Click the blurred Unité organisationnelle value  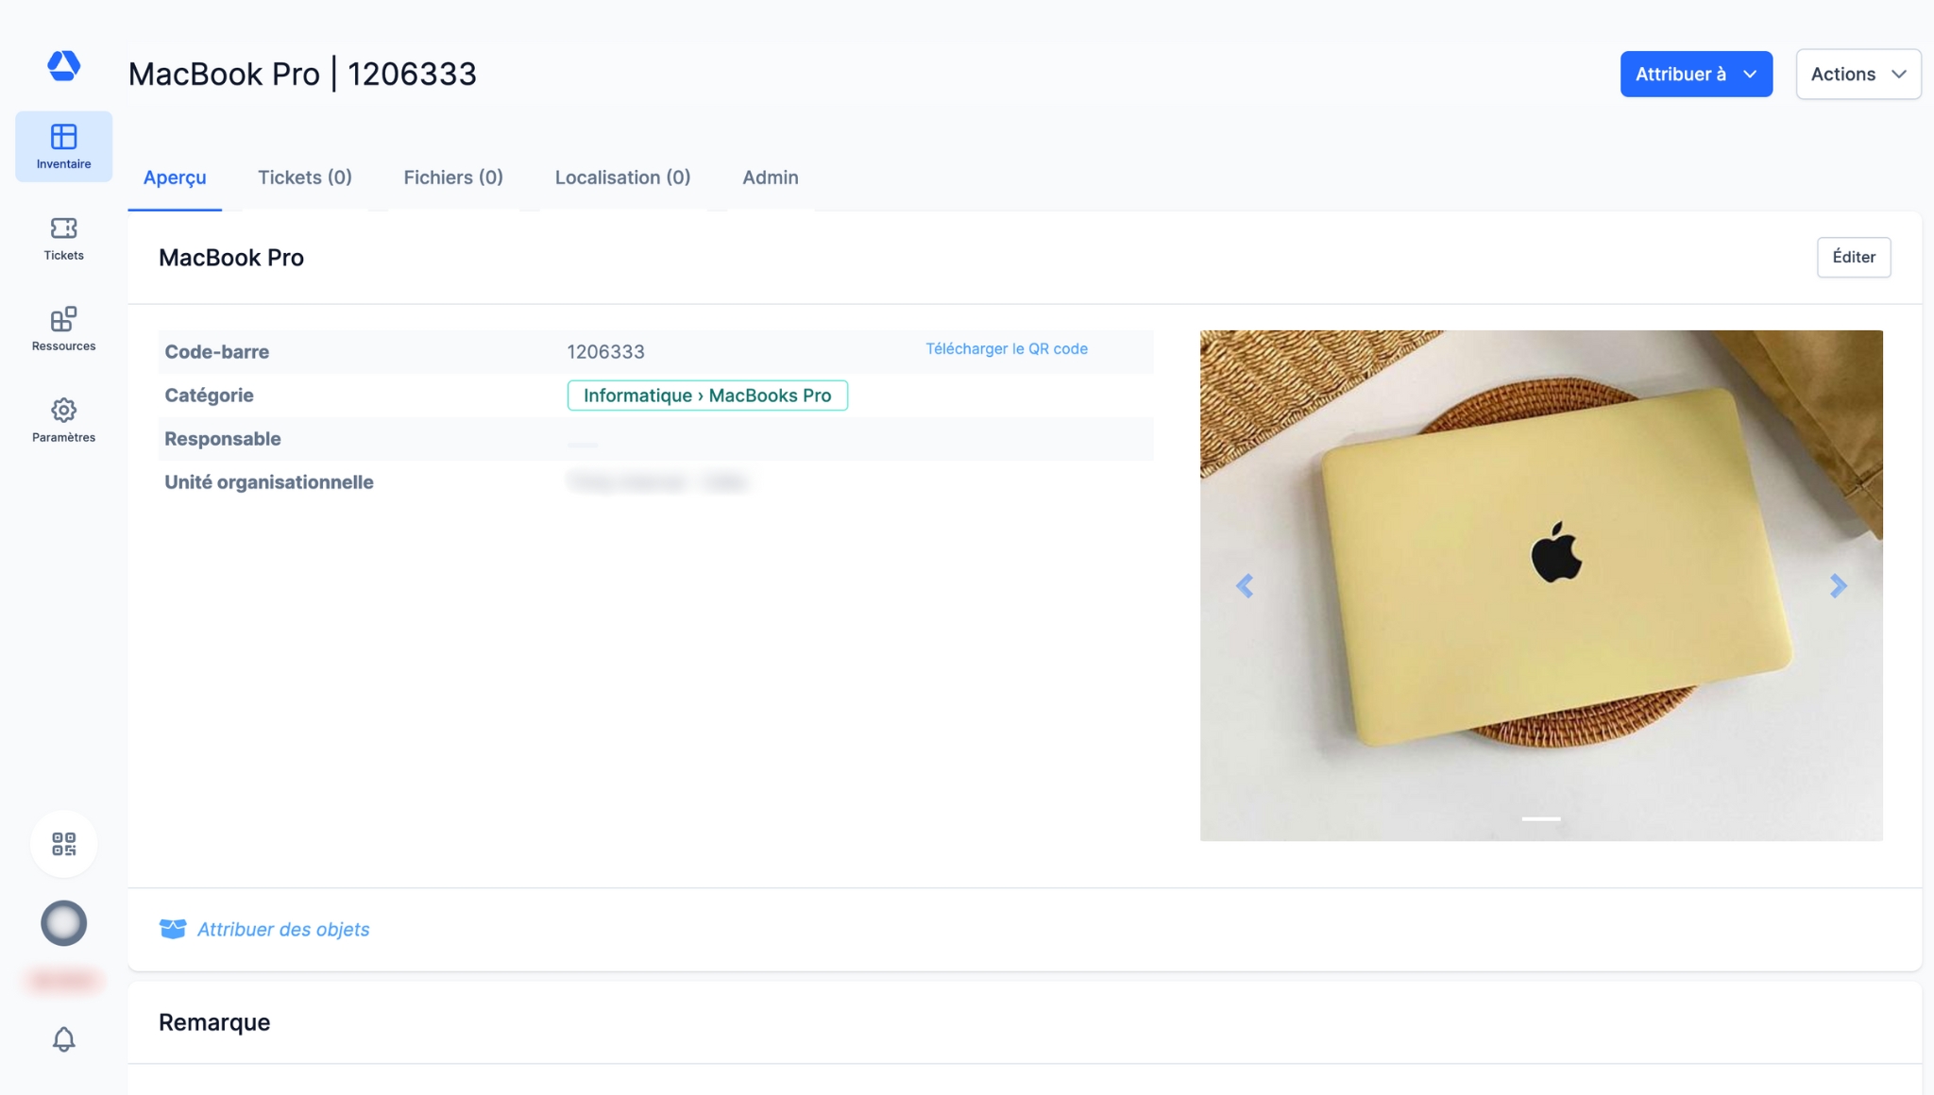coord(658,482)
